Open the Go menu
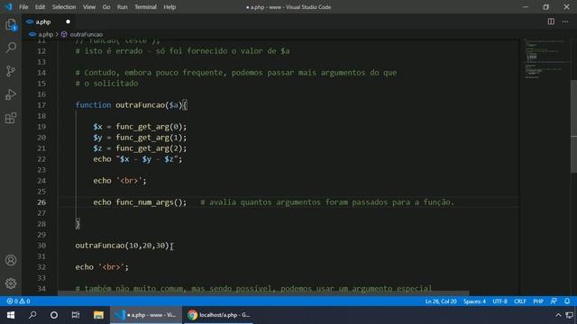 [106, 7]
